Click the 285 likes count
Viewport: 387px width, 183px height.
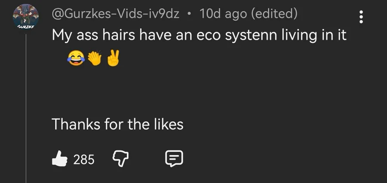pyautogui.click(x=84, y=159)
